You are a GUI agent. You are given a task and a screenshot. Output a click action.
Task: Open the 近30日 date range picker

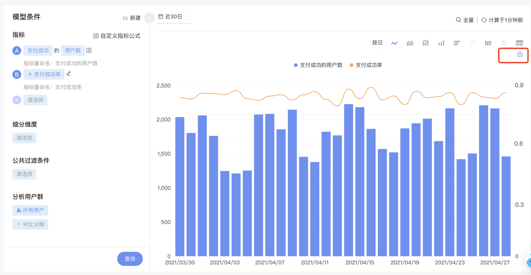[174, 17]
